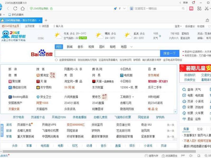Image resolution: width=211 pixels, height=158 pixels.
Task: Click into the Baidu search input field
Action: 107,53
